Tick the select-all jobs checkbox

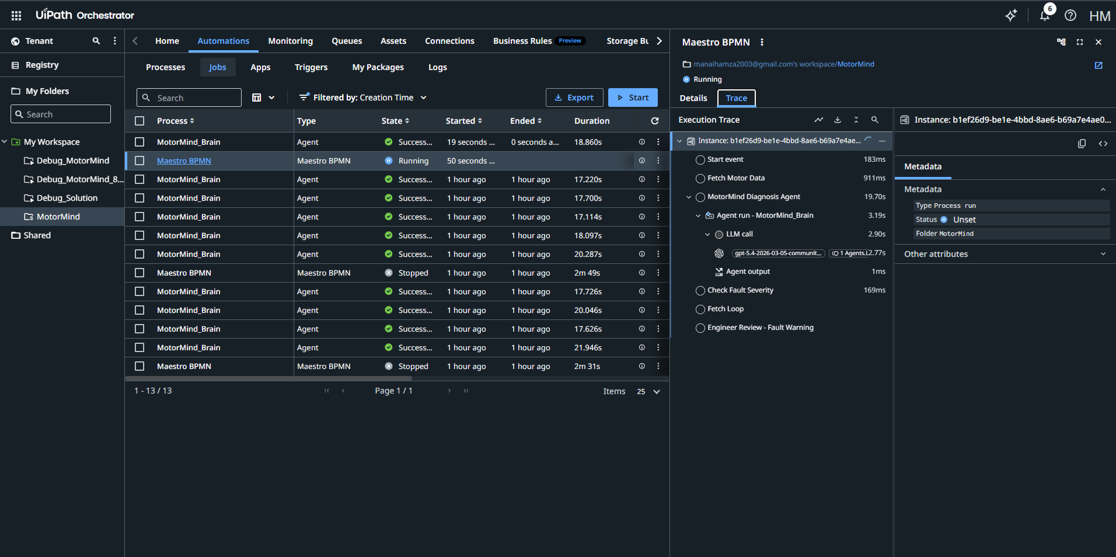click(139, 121)
